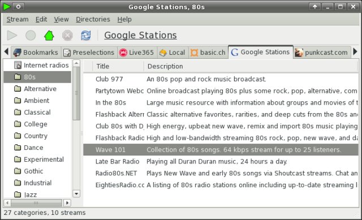
Task: Select the Late Bar Radio stream
Action: tap(221, 161)
